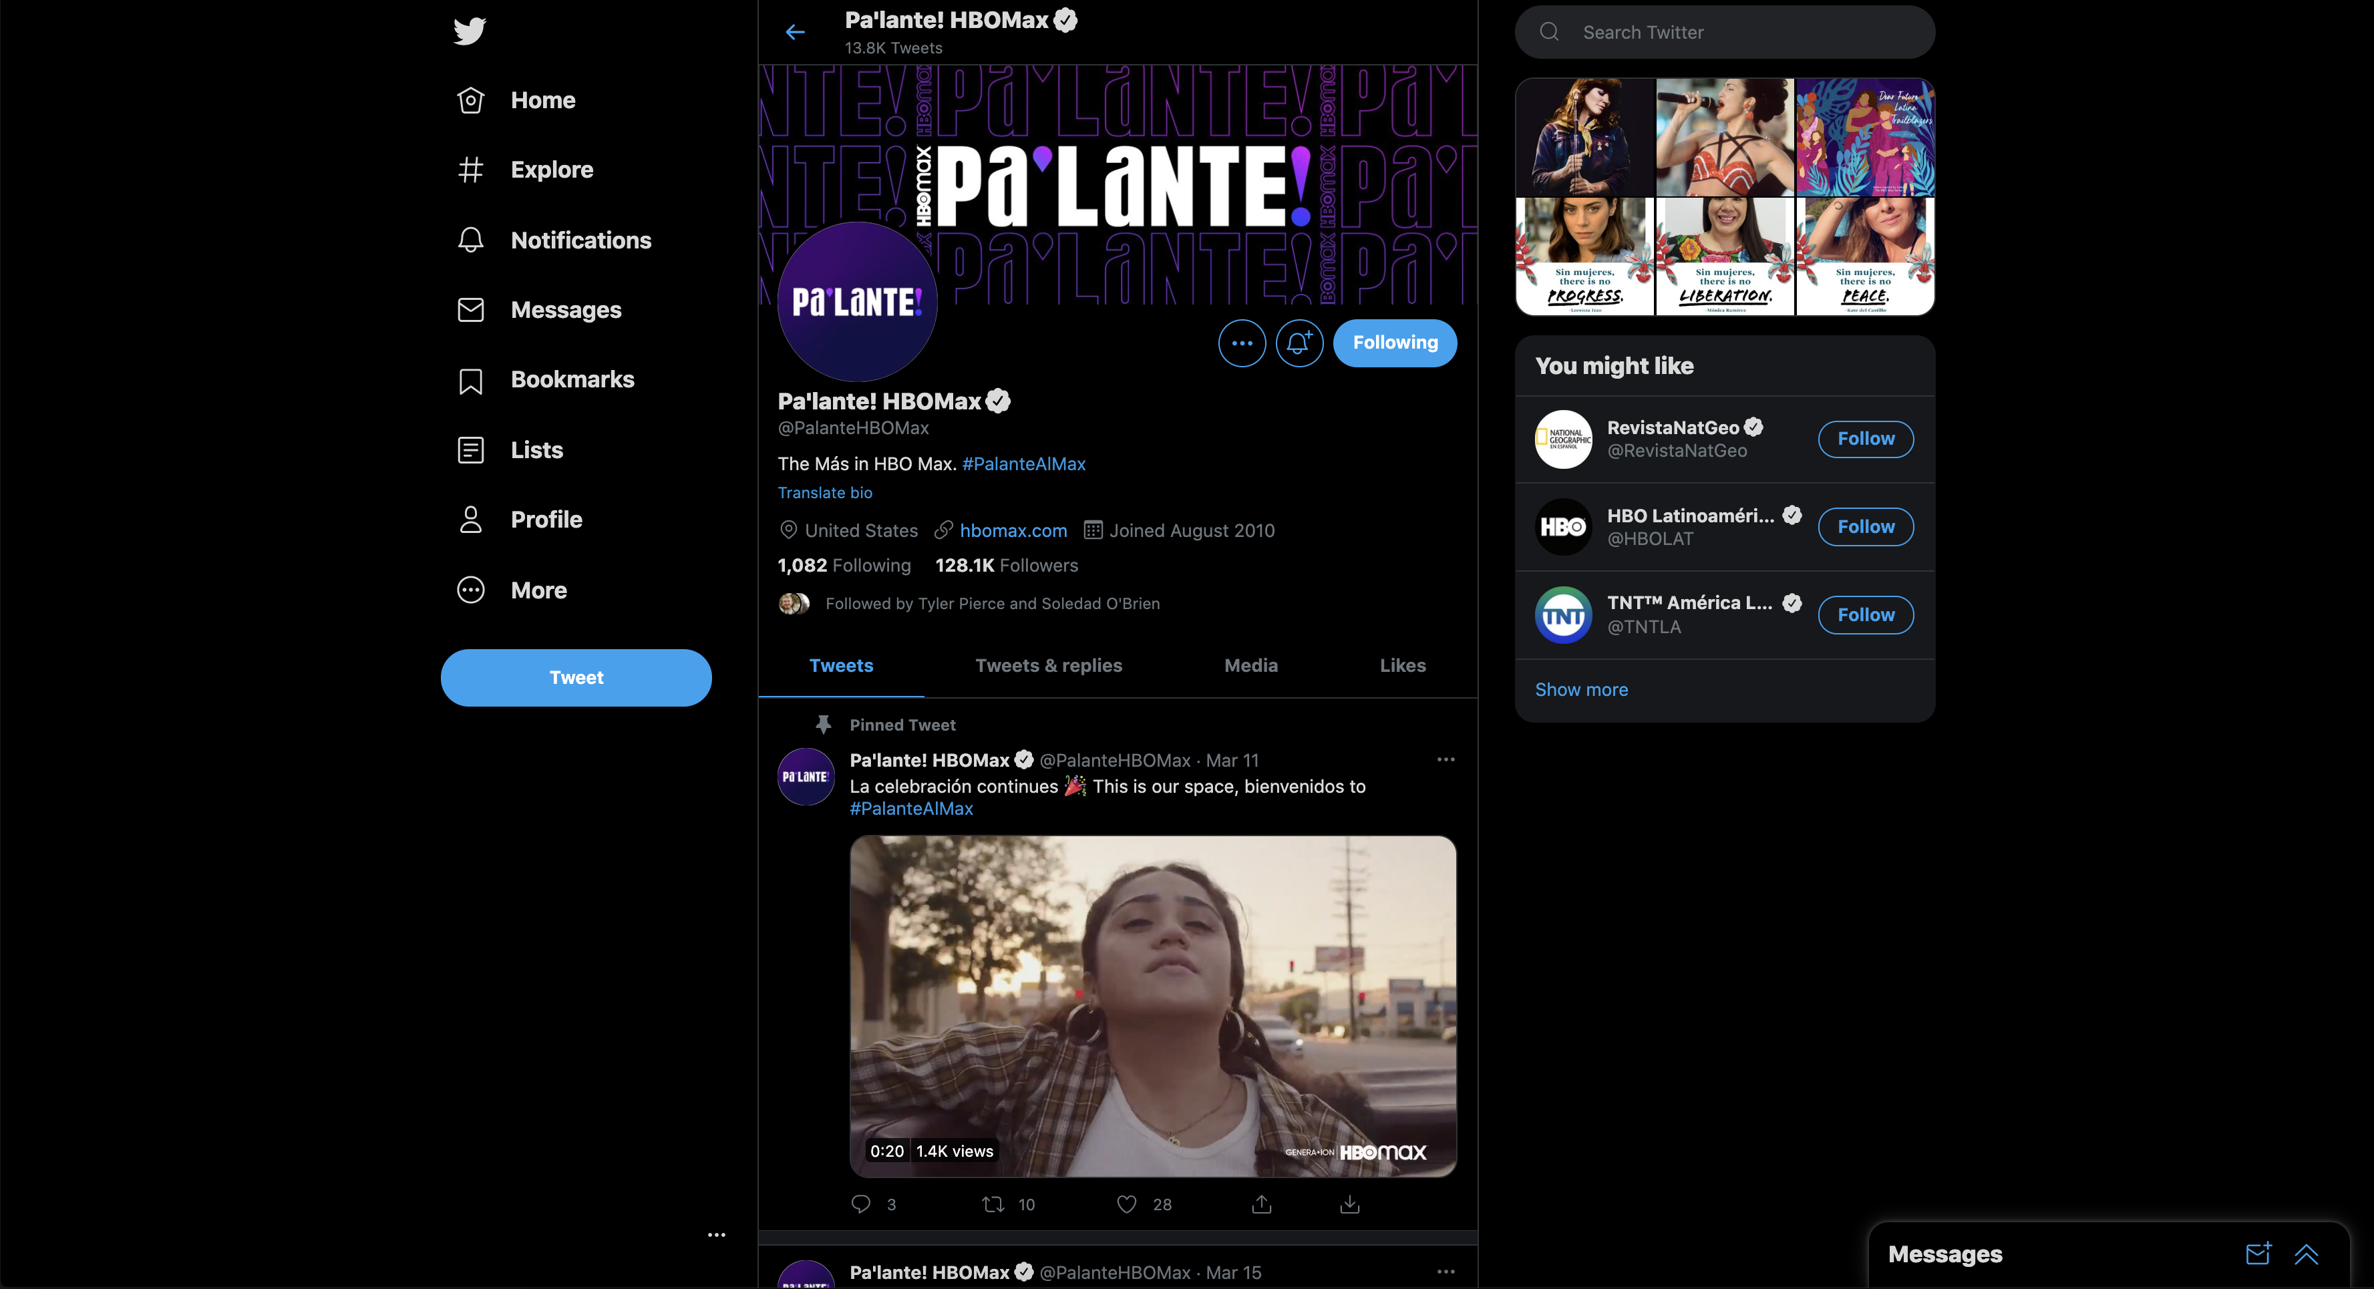Click the reply icon on pinned tweet
The height and width of the screenshot is (1289, 2374).
click(861, 1204)
